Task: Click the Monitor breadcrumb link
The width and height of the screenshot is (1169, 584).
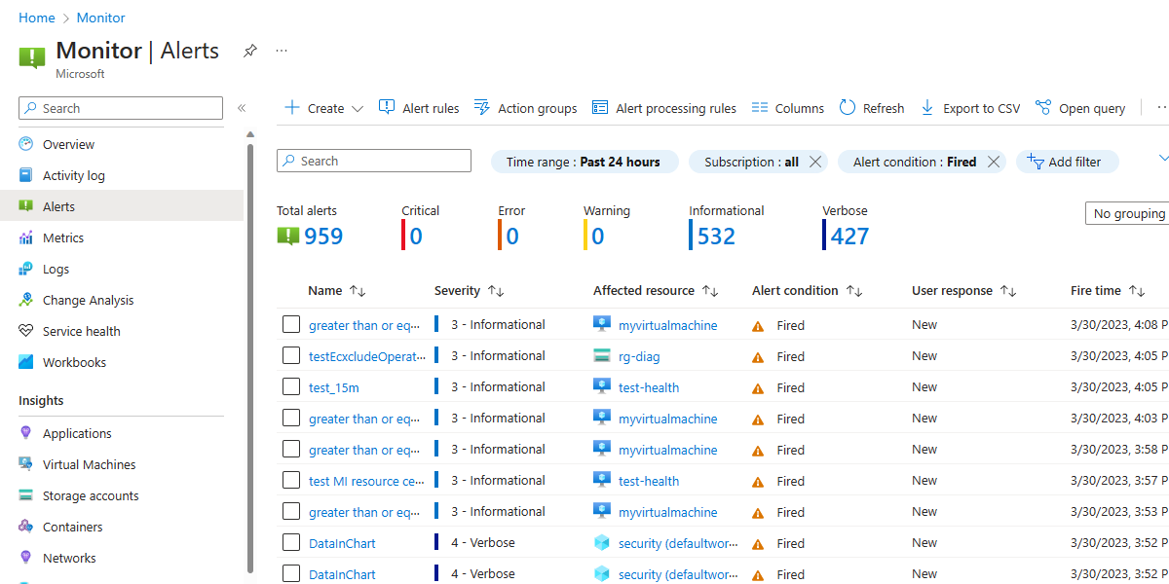Action: [101, 18]
